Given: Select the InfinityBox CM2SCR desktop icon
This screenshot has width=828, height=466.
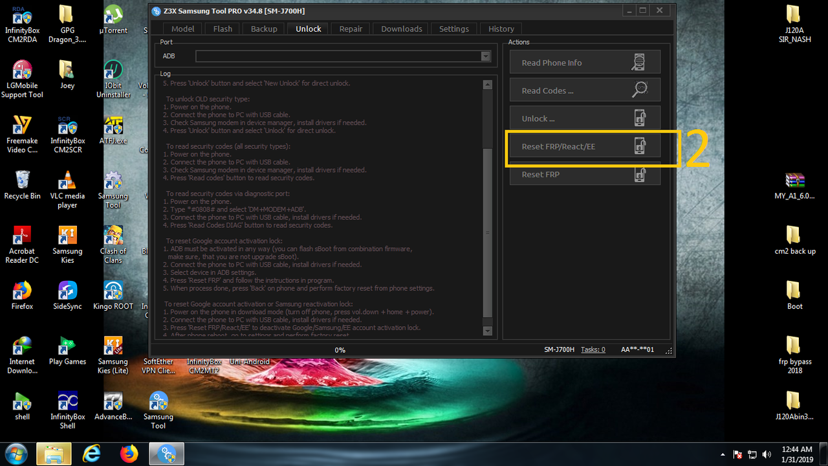Looking at the screenshot, I should click(x=67, y=133).
